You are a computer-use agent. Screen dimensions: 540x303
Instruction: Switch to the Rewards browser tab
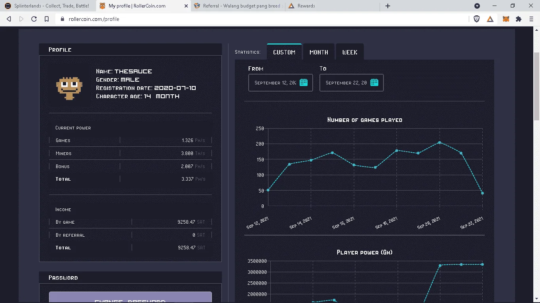pyautogui.click(x=332, y=6)
